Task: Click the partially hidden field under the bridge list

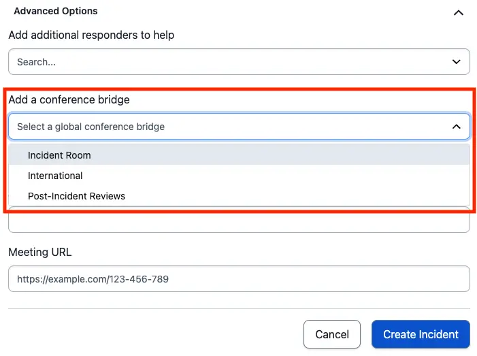Action: point(238,222)
